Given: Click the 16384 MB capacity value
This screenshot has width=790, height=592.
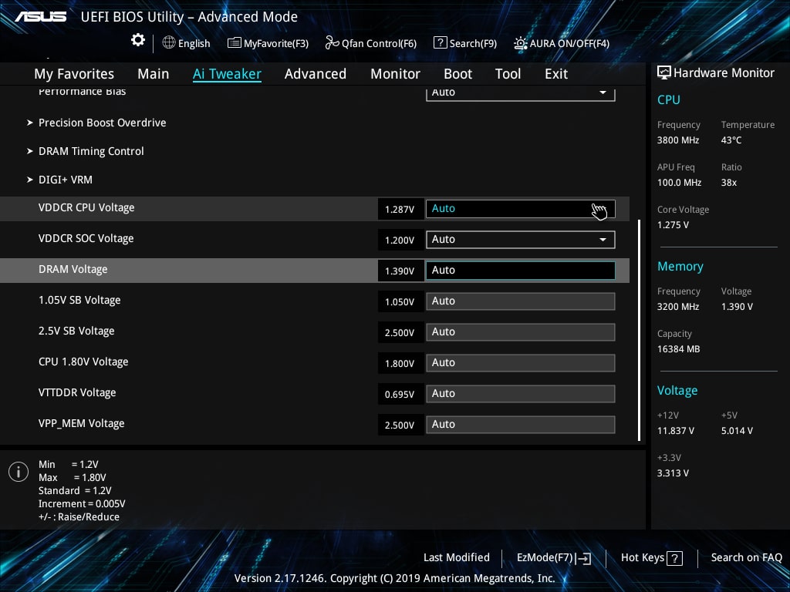Looking at the screenshot, I should [x=679, y=349].
